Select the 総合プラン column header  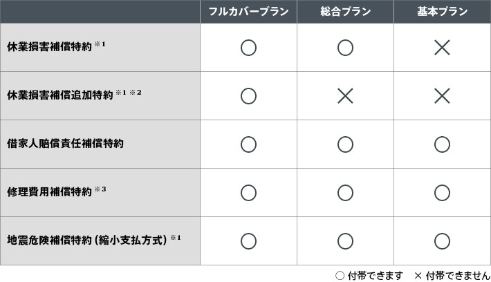click(345, 12)
